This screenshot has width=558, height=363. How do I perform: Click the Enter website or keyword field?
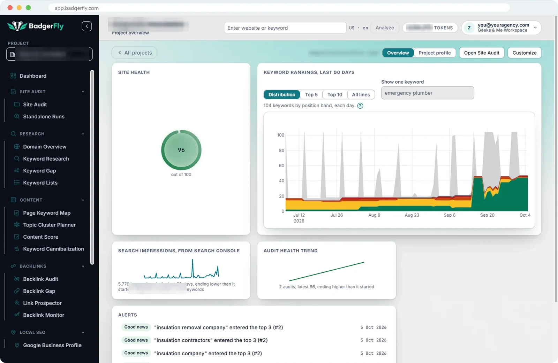point(285,28)
